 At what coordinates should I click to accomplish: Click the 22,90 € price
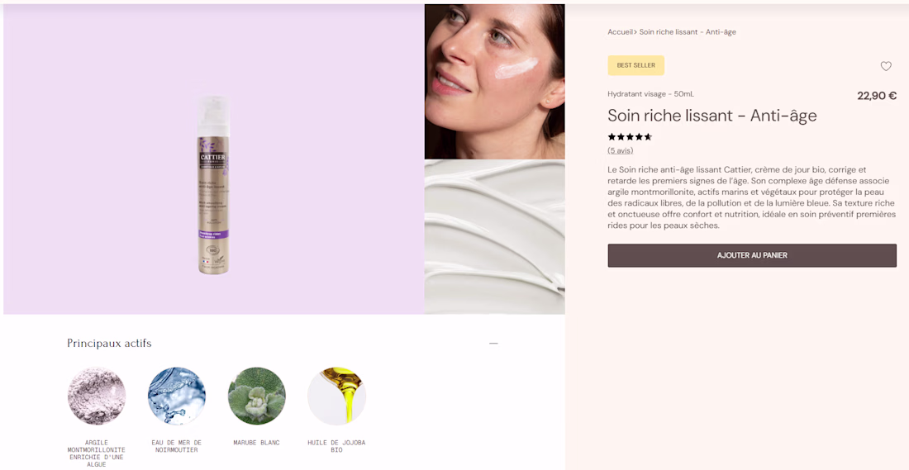pos(876,96)
